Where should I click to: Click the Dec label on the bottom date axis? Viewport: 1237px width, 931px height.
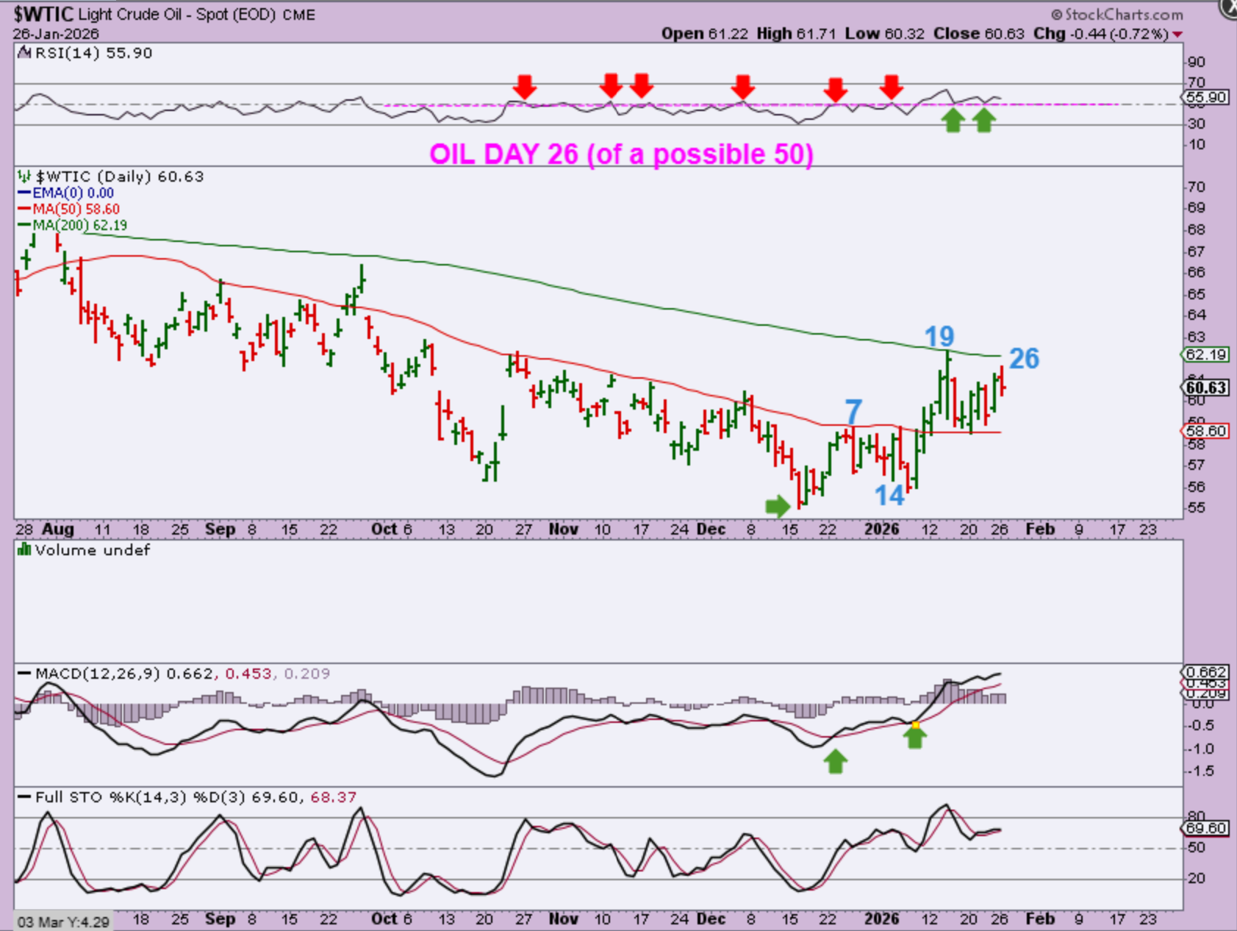pyautogui.click(x=711, y=919)
